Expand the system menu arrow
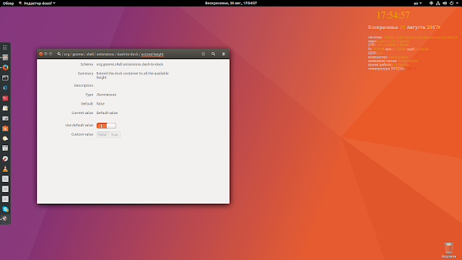Screen dimensions: 462x260 pos(457,3)
